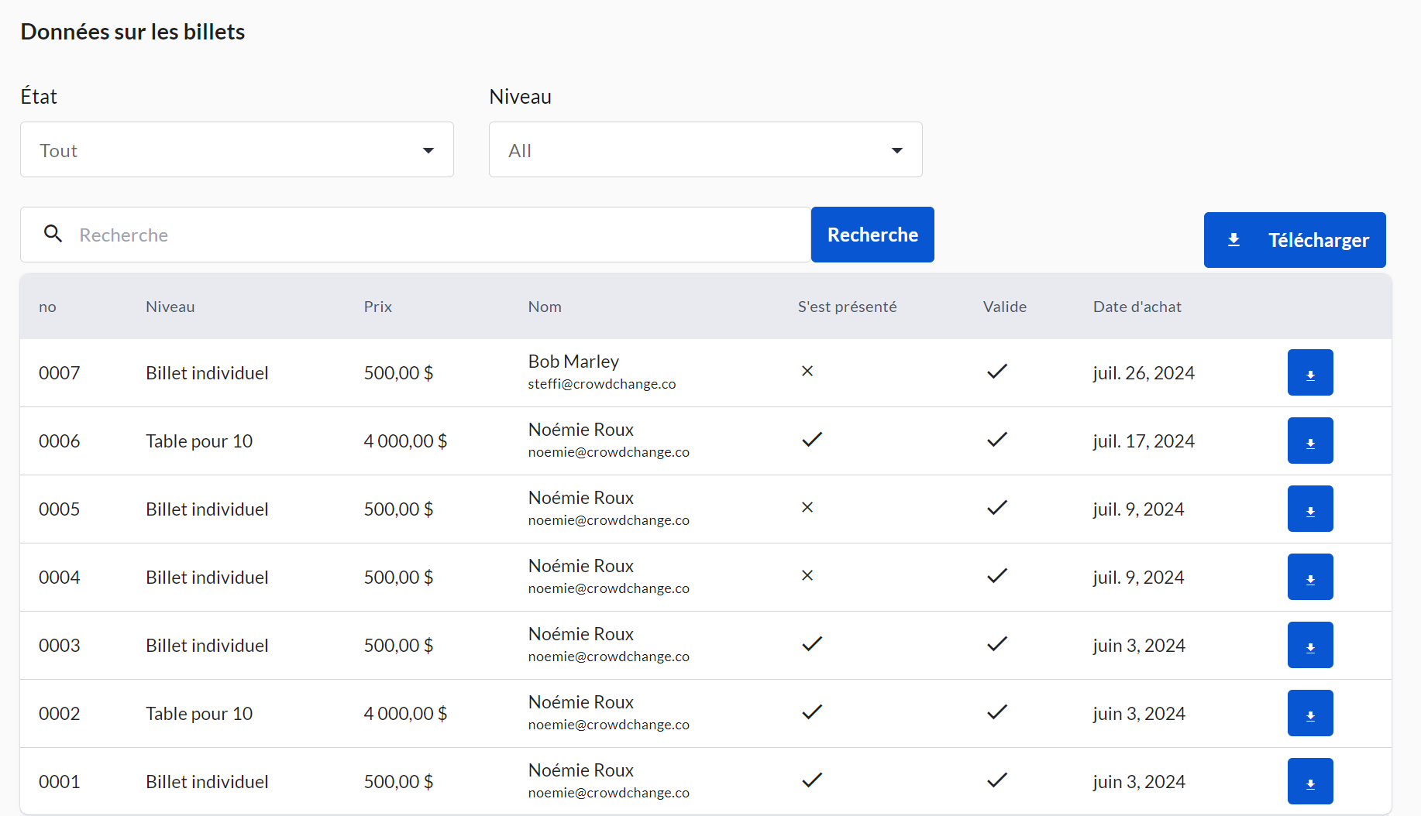1421x816 pixels.
Task: Download ticket 0004 from its row
Action: [x=1309, y=577]
